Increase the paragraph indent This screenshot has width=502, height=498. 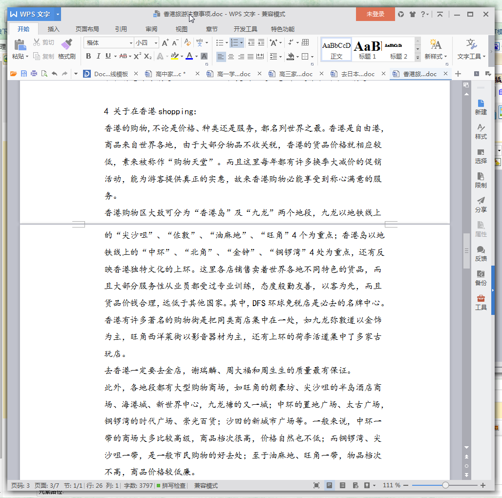pos(261,42)
